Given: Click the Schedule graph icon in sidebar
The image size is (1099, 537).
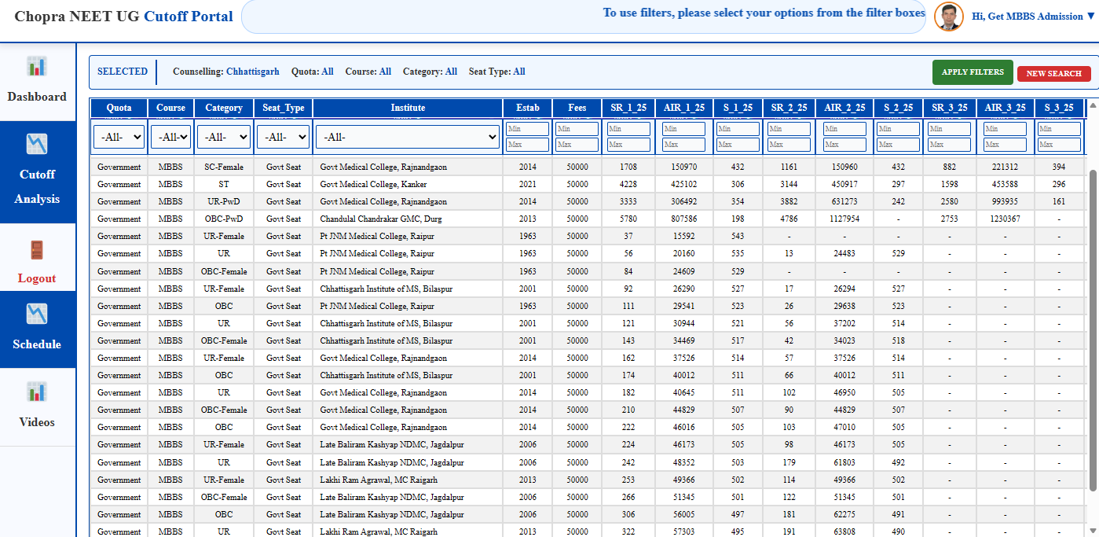Looking at the screenshot, I should click(x=37, y=314).
